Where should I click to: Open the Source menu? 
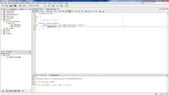coord(22,3)
